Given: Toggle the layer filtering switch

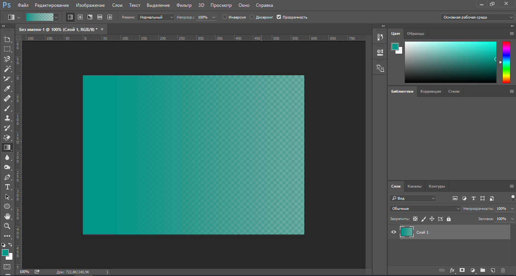Looking at the screenshot, I should (513, 197).
